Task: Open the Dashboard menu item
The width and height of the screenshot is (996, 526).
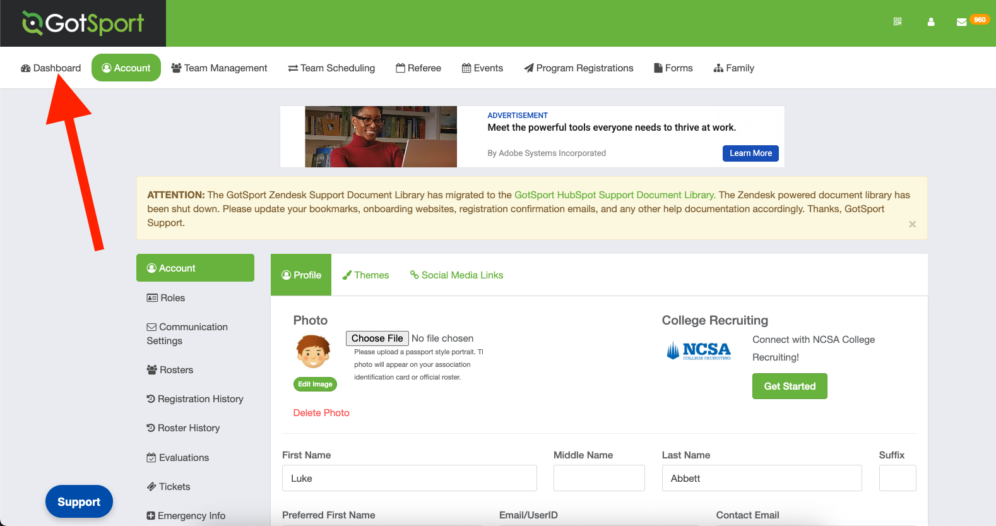Action: 50,68
